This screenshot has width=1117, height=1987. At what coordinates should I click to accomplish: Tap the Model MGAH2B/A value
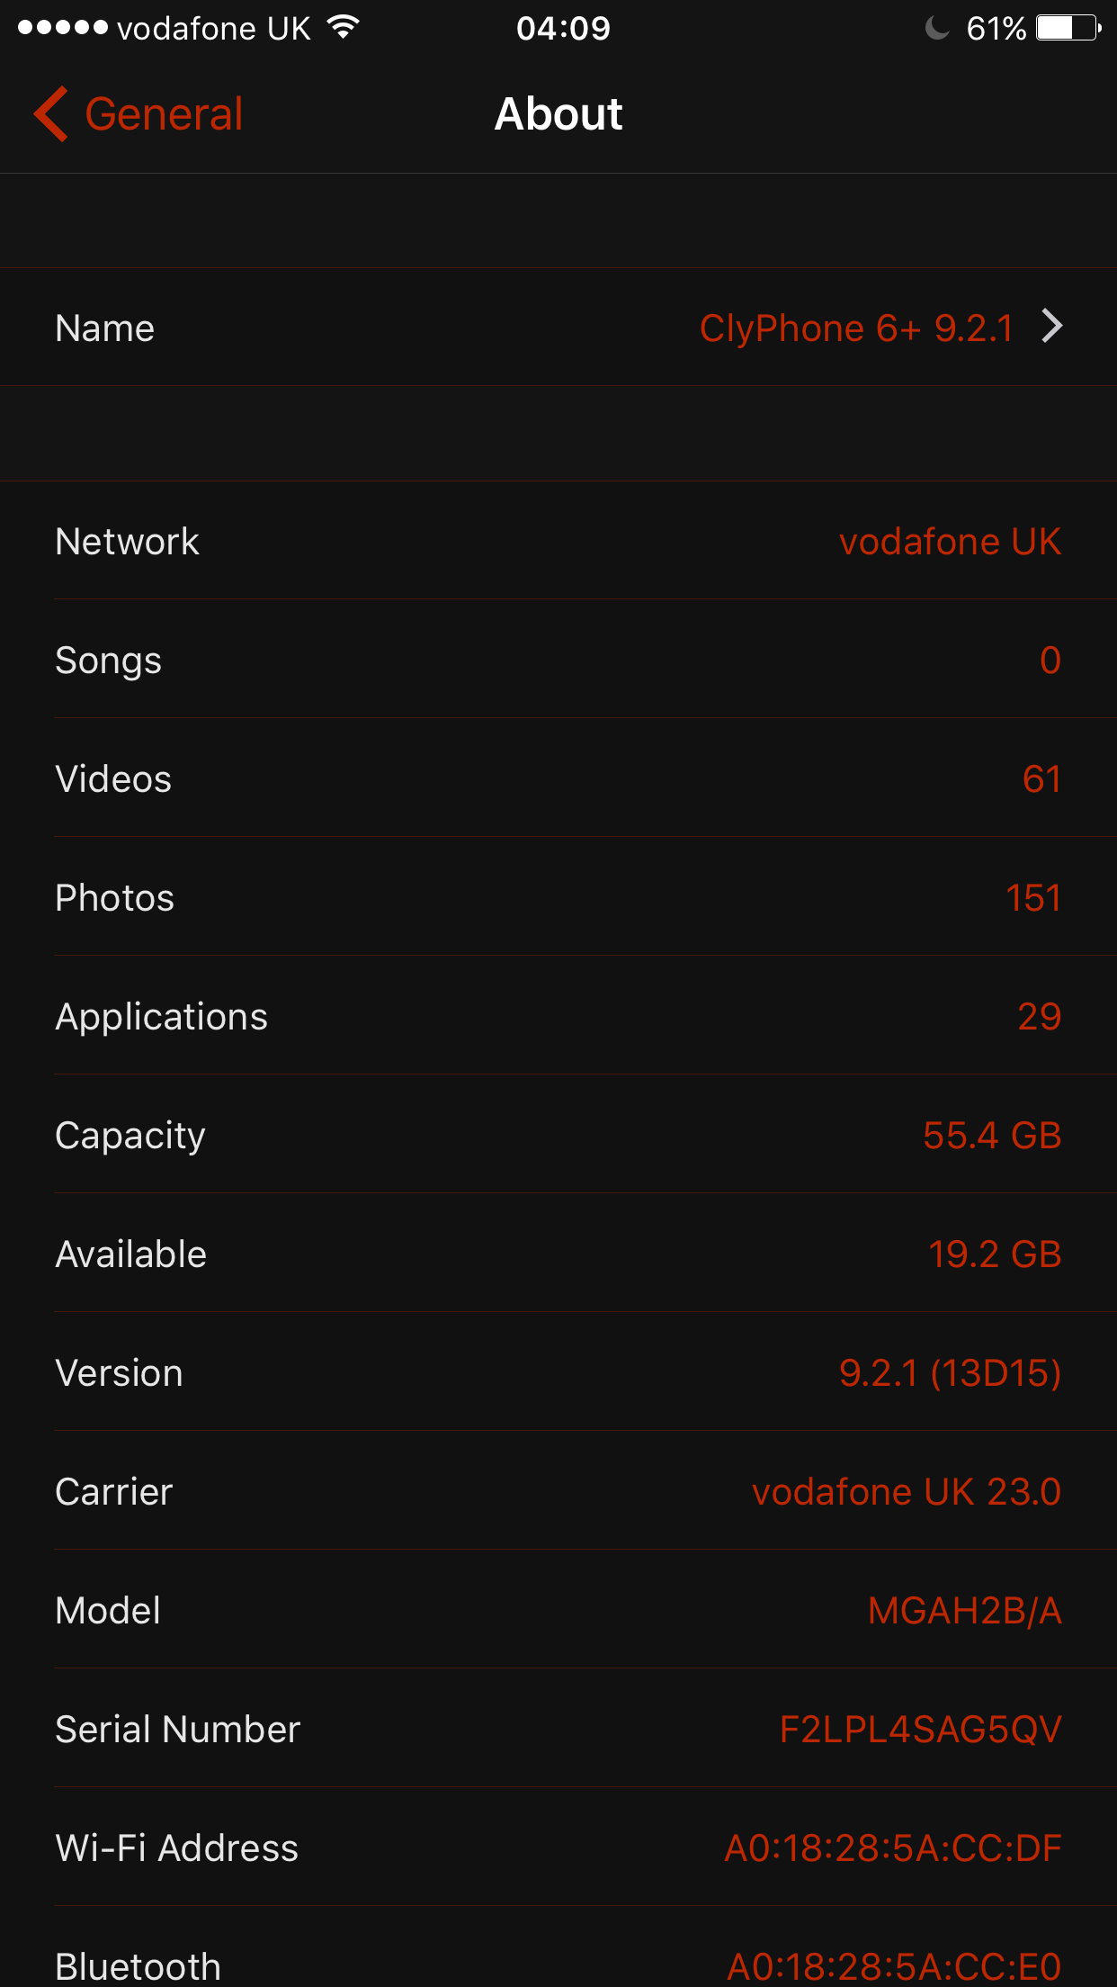point(964,1611)
